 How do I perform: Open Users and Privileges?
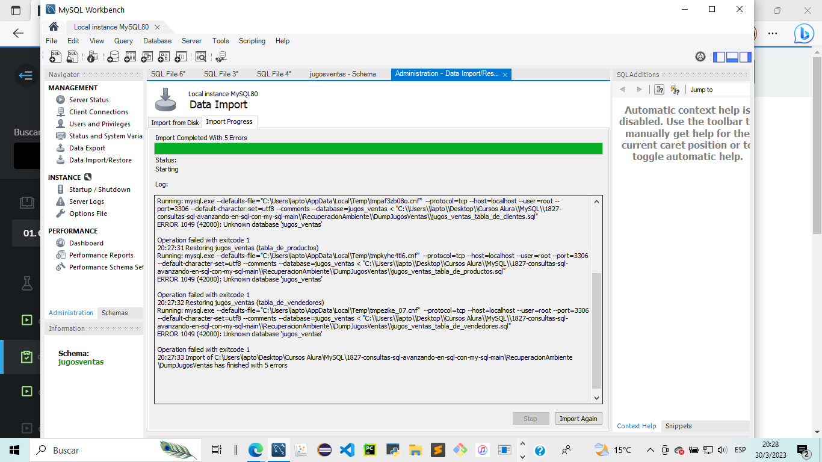tap(99, 124)
